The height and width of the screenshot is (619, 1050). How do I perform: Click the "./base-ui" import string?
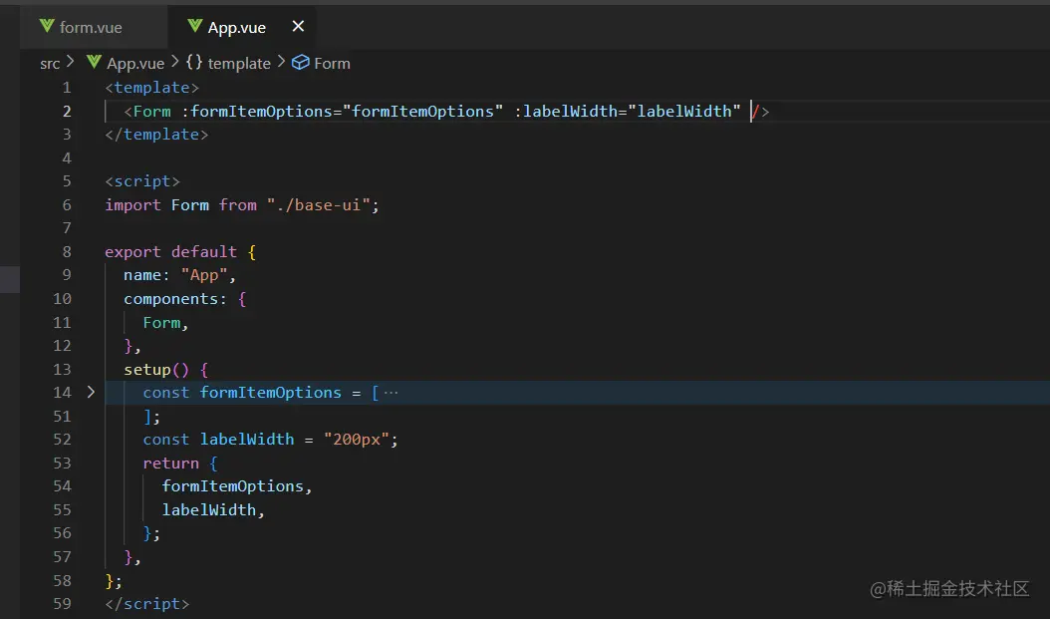318,205
